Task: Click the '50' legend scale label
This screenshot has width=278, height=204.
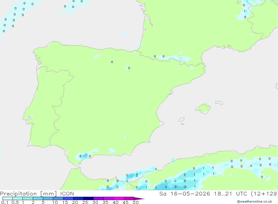Action: 136,202
